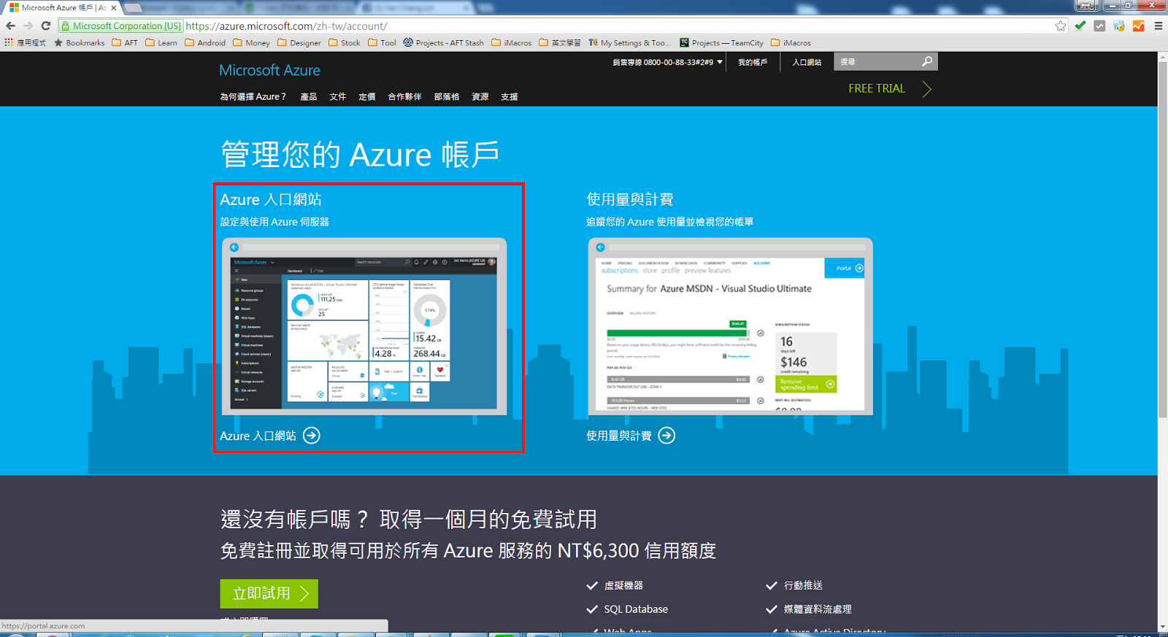This screenshot has height=637, width=1168.
Task: Reload the page with the refresh icon
Action: [x=46, y=26]
